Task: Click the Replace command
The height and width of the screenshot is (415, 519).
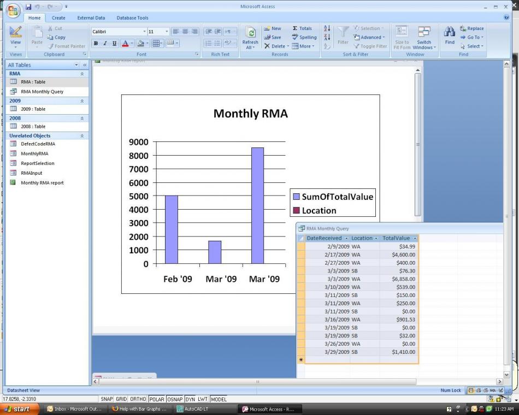Action: [471, 28]
